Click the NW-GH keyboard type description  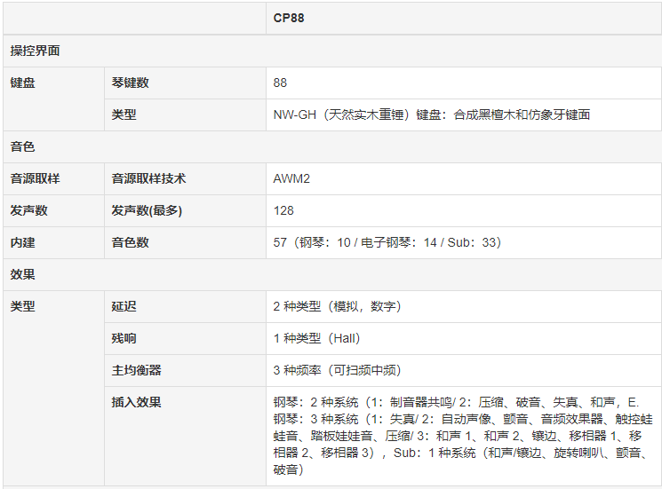(432, 114)
